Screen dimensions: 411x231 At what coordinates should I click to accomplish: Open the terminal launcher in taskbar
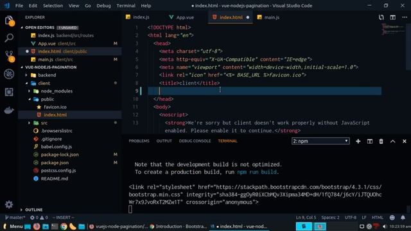pos(55,227)
